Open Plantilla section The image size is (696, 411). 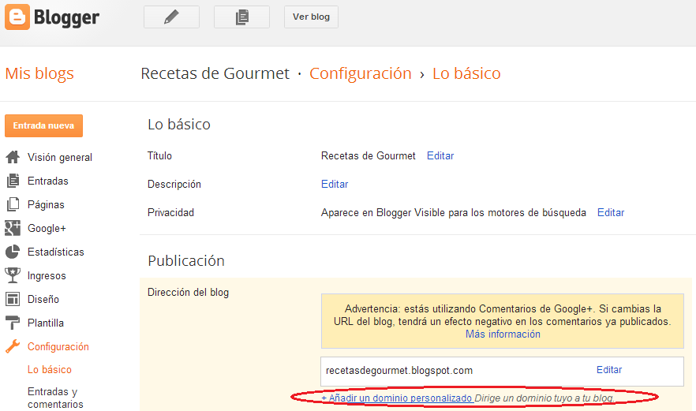pyautogui.click(x=46, y=323)
